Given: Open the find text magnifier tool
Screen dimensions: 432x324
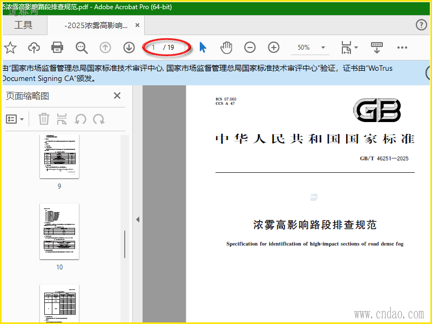Looking at the screenshot, I should pos(82,48).
